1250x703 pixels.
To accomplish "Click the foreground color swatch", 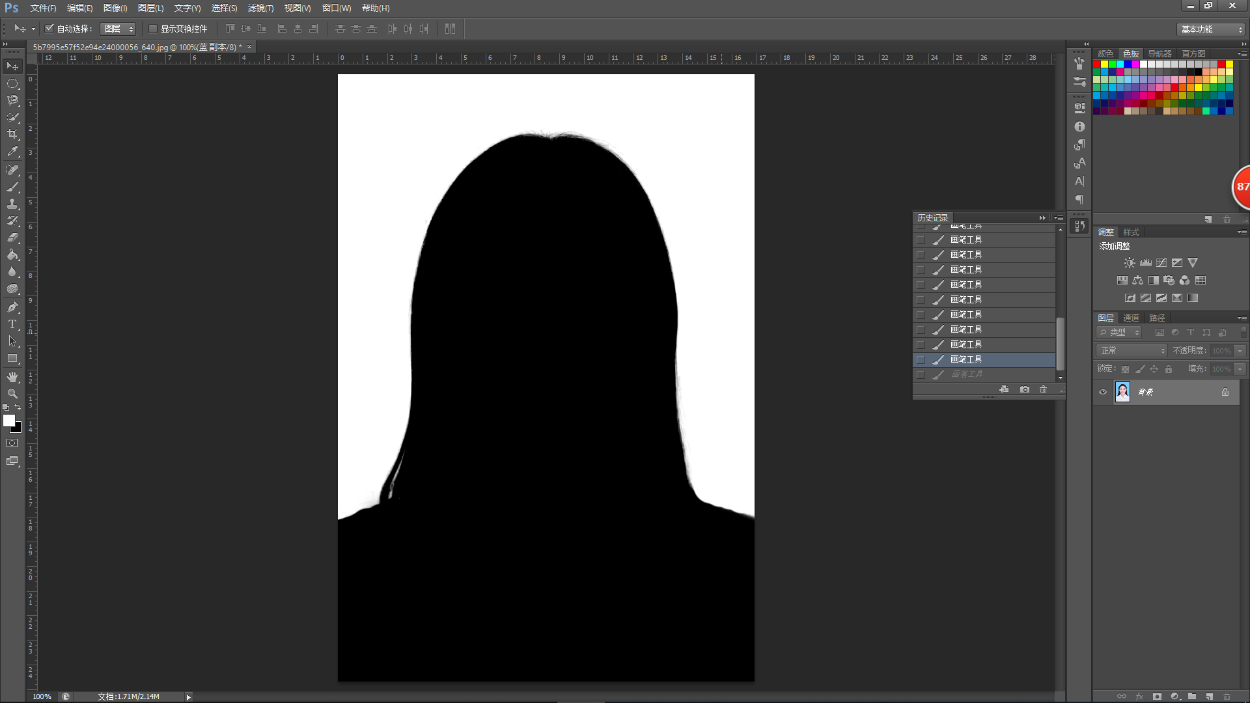I will coord(9,420).
